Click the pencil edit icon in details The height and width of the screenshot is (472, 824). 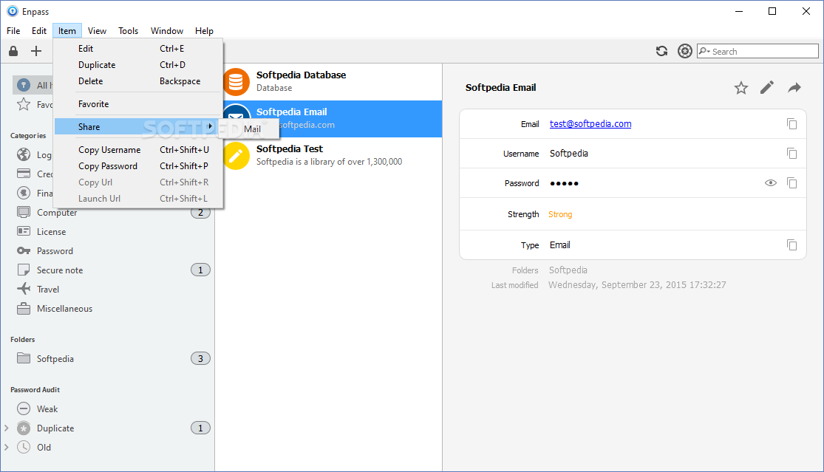(767, 87)
